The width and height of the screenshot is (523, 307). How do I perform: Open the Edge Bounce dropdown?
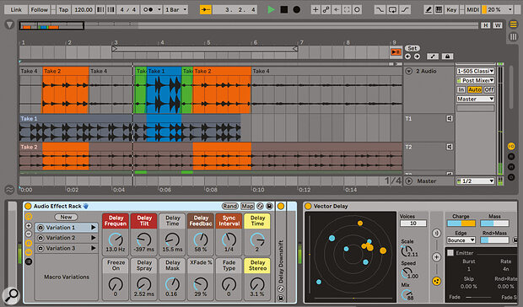pyautogui.click(x=461, y=240)
